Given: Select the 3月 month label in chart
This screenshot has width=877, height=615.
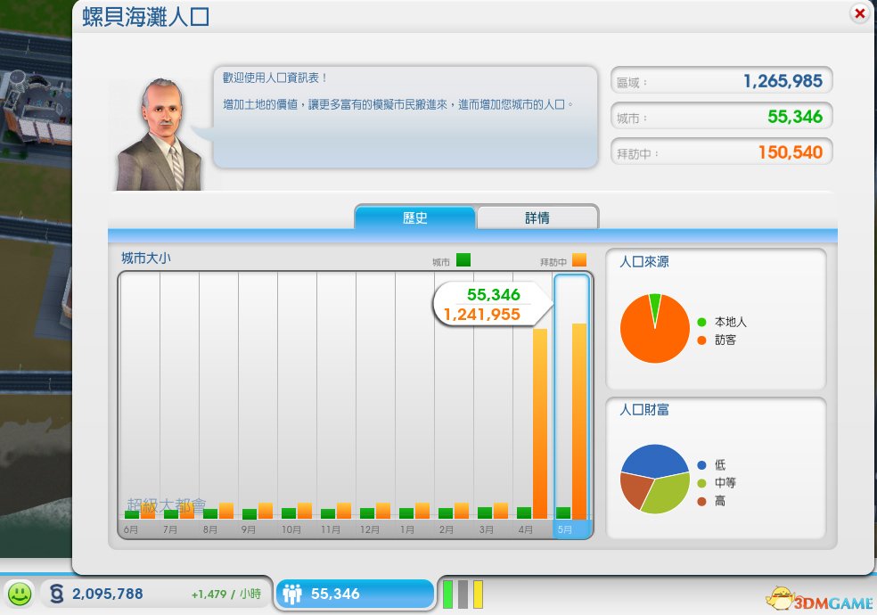Looking at the screenshot, I should (x=486, y=529).
